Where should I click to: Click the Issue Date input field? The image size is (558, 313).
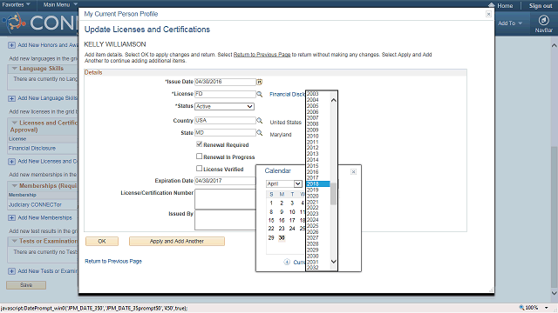(225, 82)
